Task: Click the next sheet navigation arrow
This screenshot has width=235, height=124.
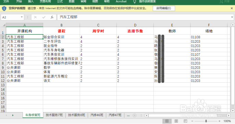Action: coord(13,115)
